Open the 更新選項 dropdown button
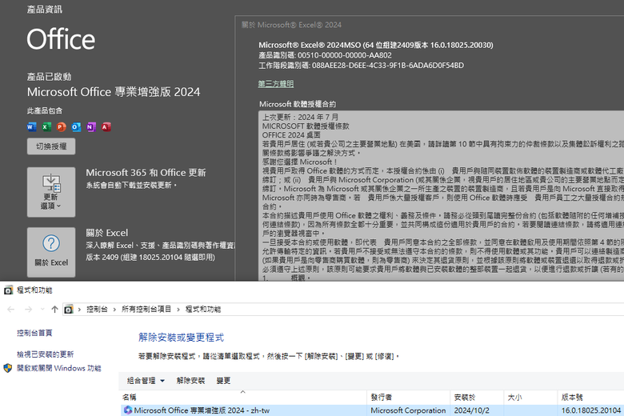 51,192
